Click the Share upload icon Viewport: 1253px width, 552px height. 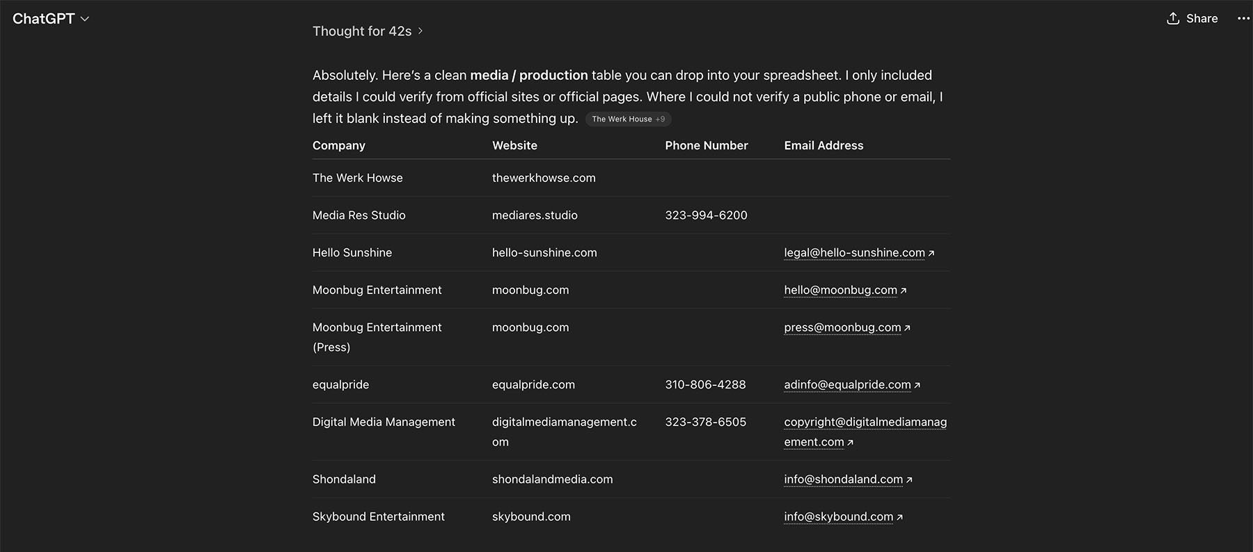click(1173, 19)
